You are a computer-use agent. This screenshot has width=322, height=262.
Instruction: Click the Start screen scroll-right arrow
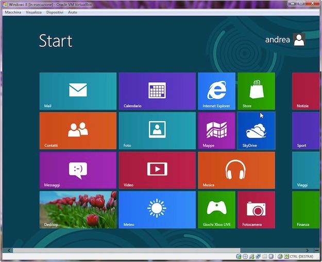pos(307,250)
